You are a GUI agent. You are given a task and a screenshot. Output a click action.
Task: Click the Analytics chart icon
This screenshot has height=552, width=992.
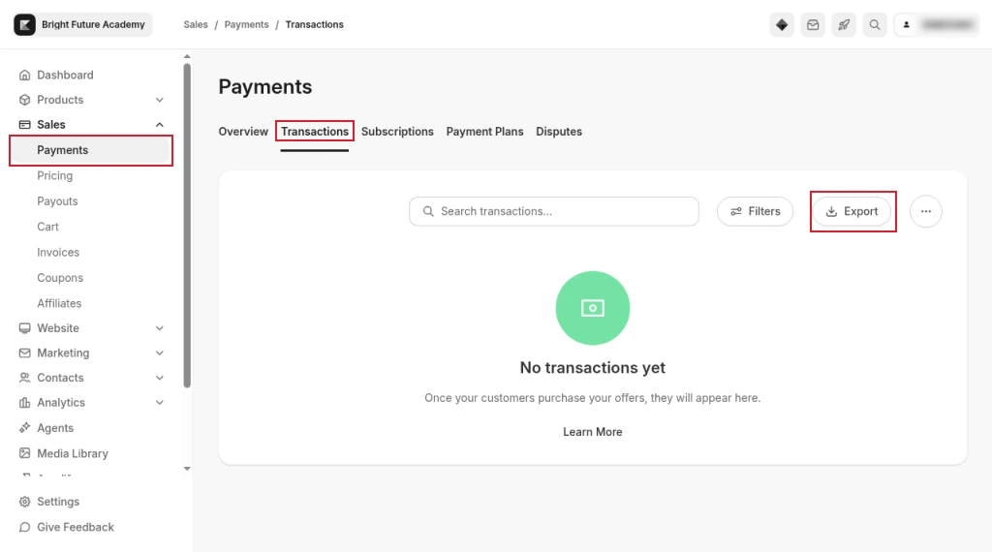(x=24, y=403)
